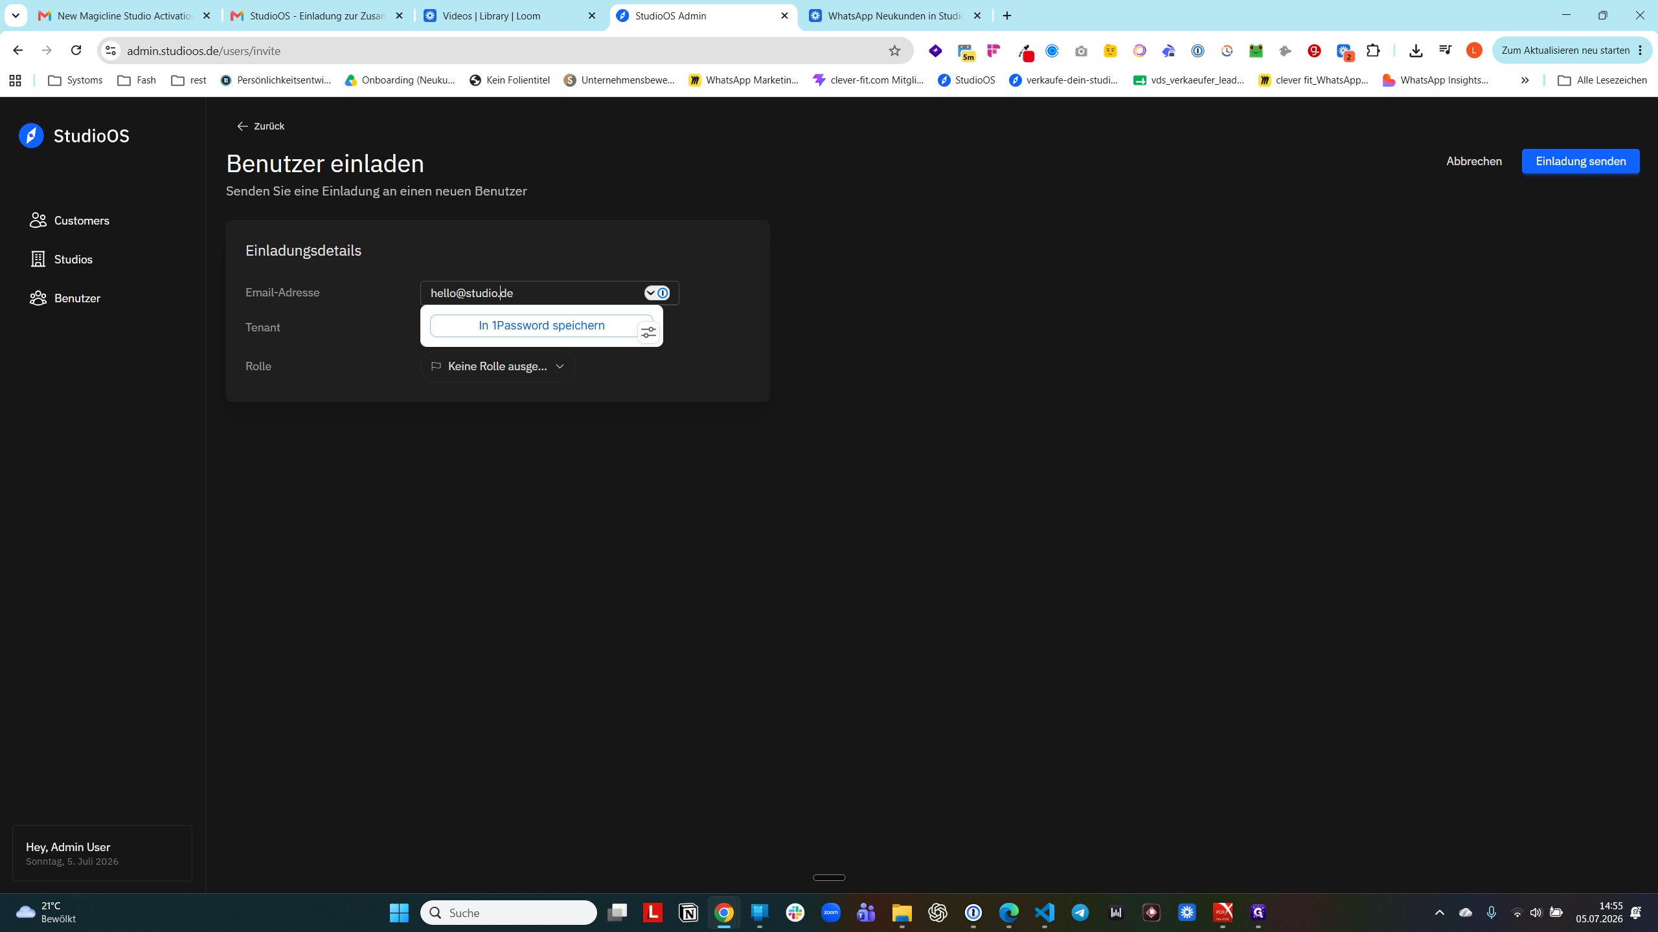The width and height of the screenshot is (1658, 932).
Task: Open the Chrome profile avatar L
Action: 1474,50
